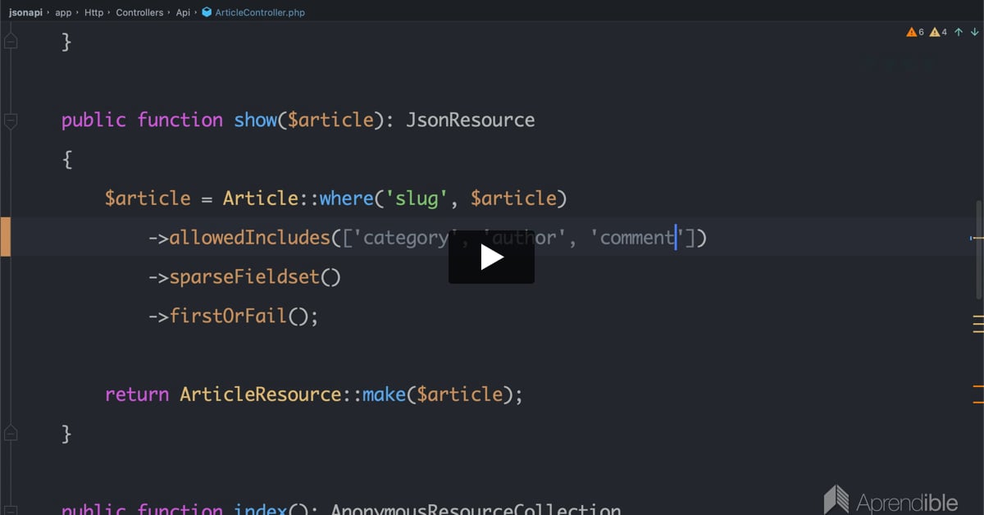Show the 6 orange warnings indicator
This screenshot has height=515, width=984.
pos(915,32)
